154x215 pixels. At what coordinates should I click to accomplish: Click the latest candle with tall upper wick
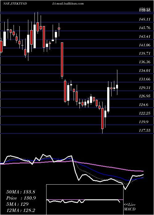(117, 82)
